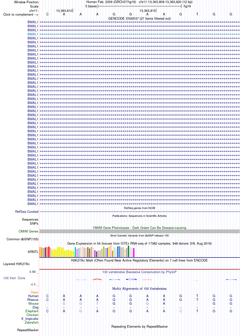Click the Window Position label
240x336 pixels.
[26, 2]
